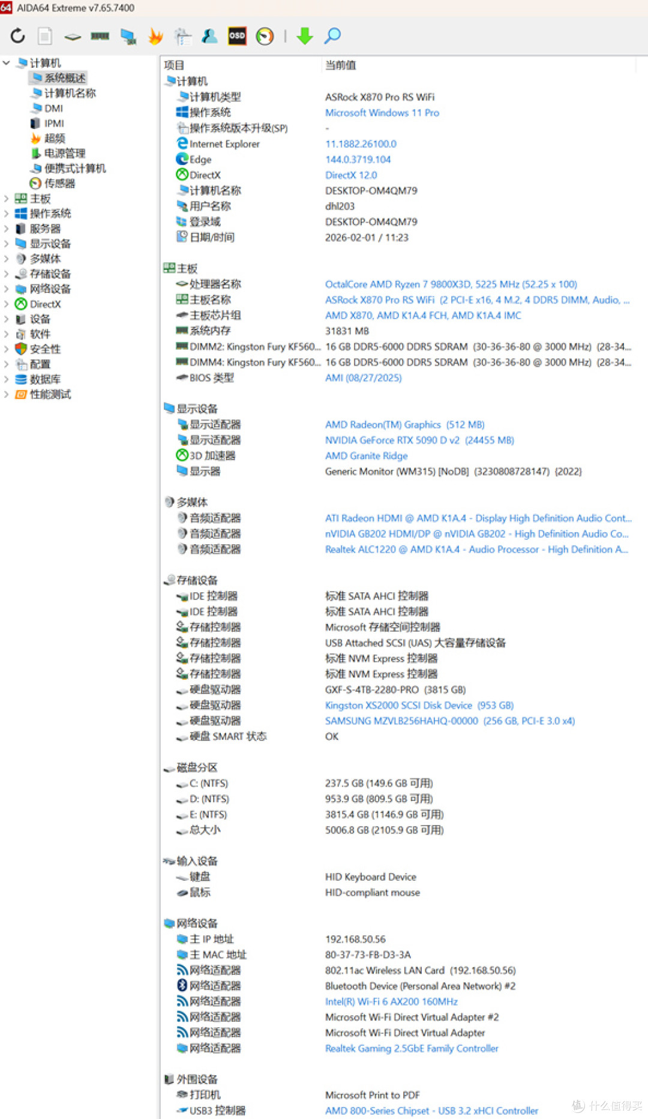
Task: Launch system stability test flame icon
Action: (x=155, y=36)
